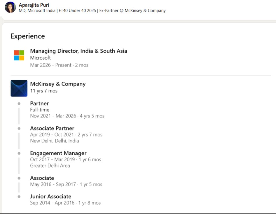
Task: Click the New Delhi, Delhi, India location
Action: click(x=55, y=141)
